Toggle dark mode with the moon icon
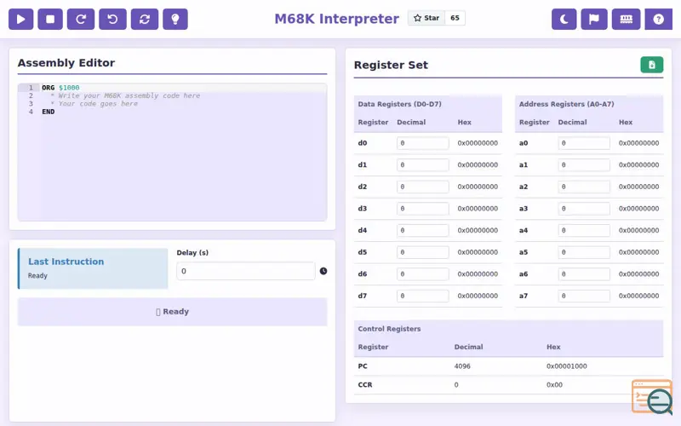Image resolution: width=681 pixels, height=426 pixels. (564, 19)
